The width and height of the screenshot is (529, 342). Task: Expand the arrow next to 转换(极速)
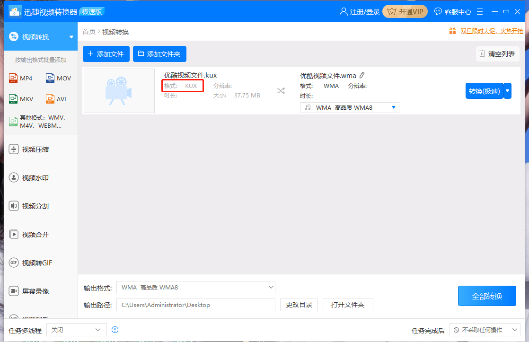point(507,91)
